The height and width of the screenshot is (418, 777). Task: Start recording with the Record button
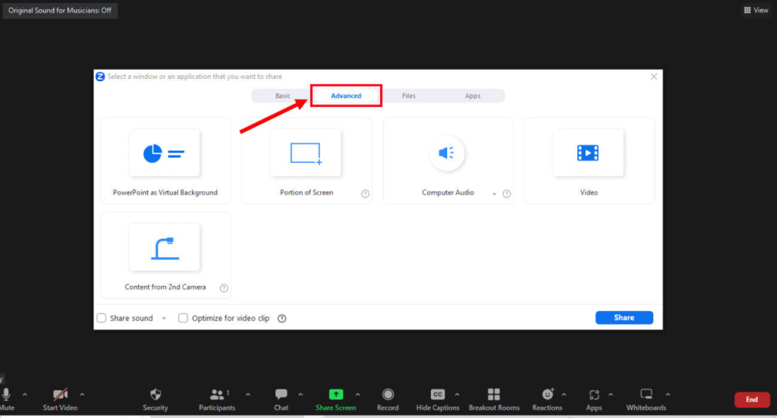pyautogui.click(x=388, y=400)
